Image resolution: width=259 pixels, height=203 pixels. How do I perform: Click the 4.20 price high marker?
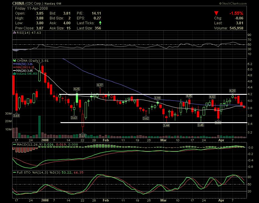pyautogui.click(x=232, y=91)
